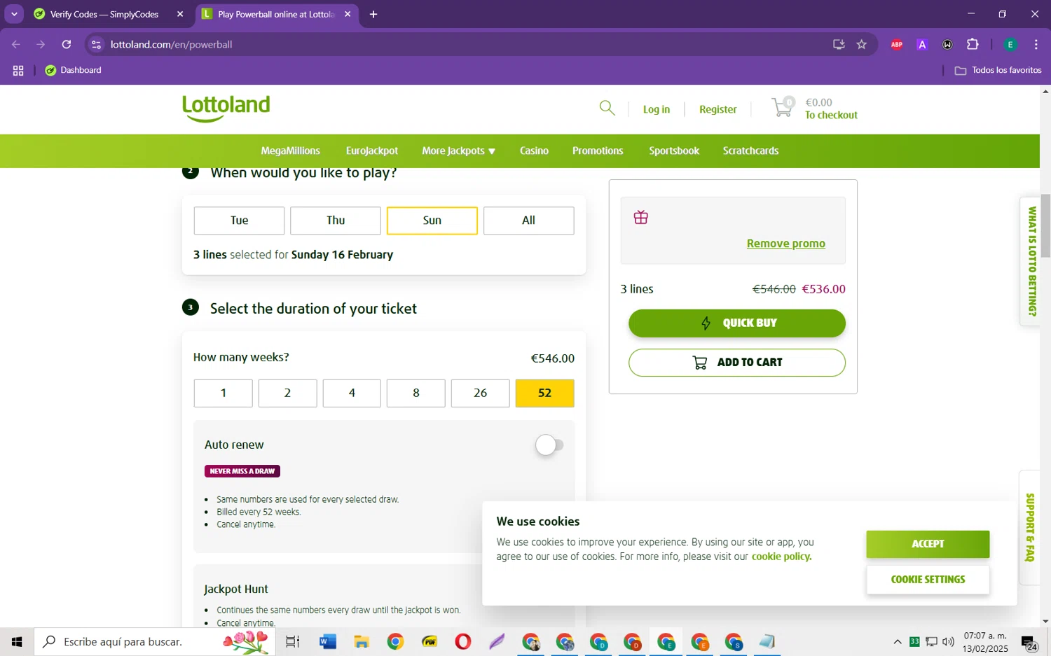This screenshot has height=656, width=1051.
Task: Click Register
Action: tap(718, 109)
